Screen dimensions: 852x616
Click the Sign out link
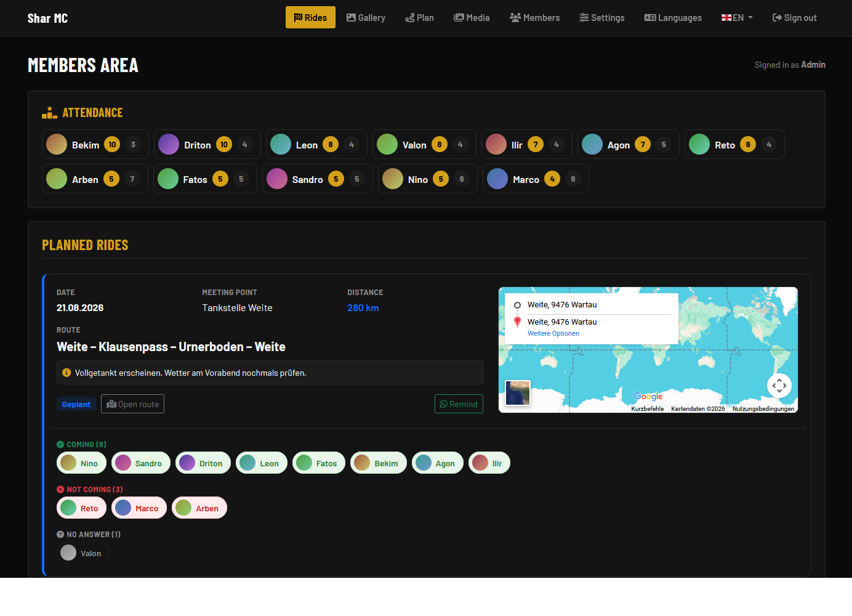click(794, 18)
